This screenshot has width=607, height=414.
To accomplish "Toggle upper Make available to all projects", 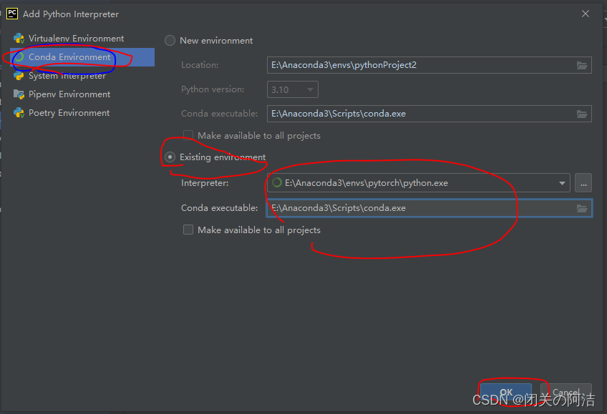I will click(x=188, y=135).
